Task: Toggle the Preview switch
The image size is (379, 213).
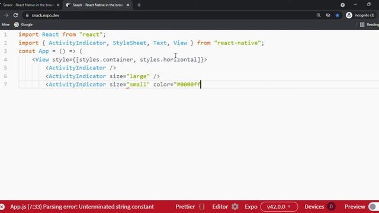Action: pyautogui.click(x=374, y=206)
